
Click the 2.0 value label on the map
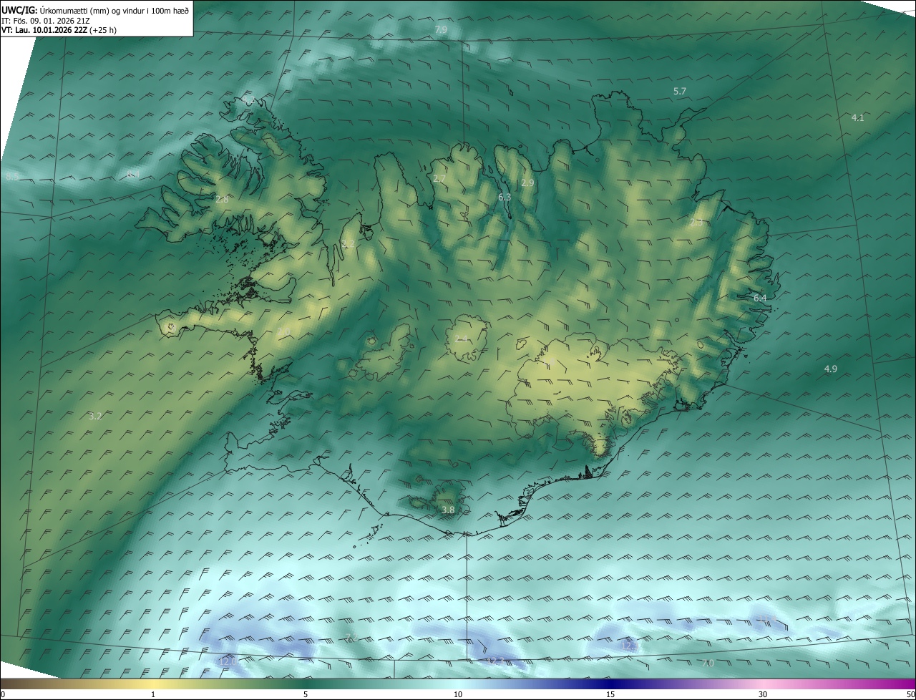[283, 331]
